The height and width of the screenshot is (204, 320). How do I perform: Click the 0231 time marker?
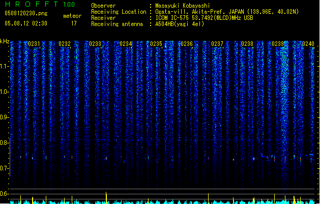point(34,44)
